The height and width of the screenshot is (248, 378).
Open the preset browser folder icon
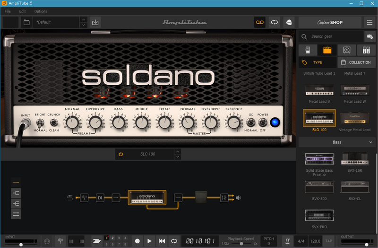pyautogui.click(x=26, y=22)
